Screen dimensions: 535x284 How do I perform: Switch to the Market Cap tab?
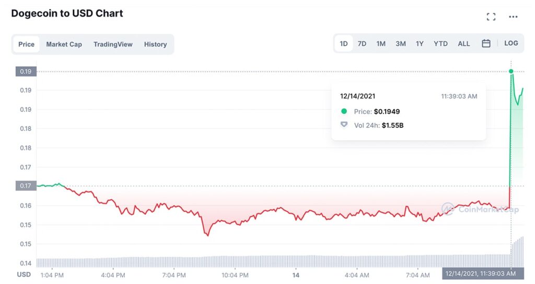64,44
